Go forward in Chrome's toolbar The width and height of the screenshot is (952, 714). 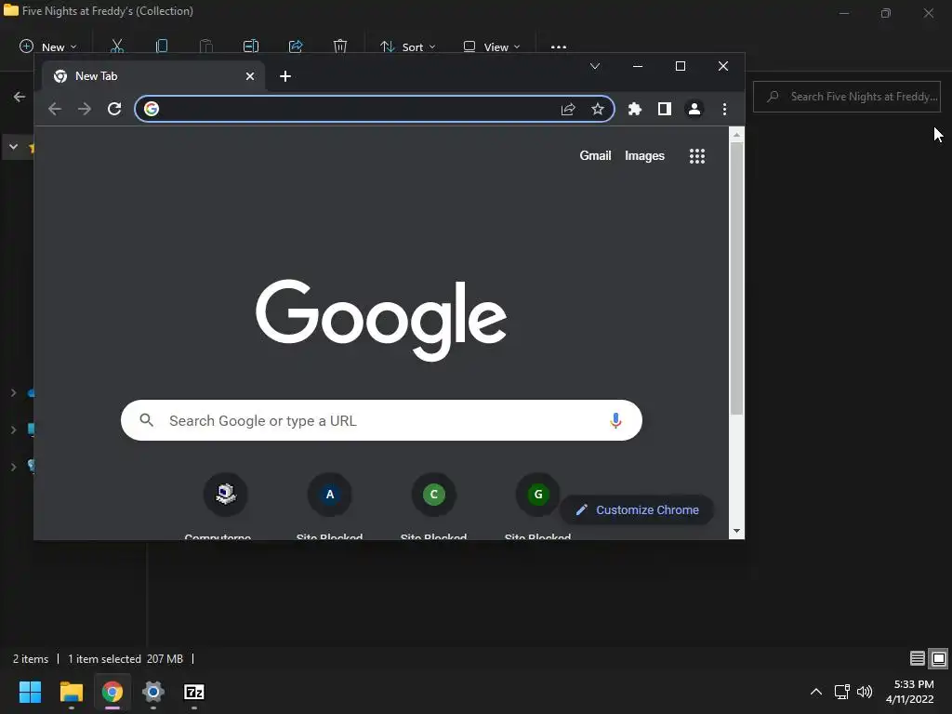[x=85, y=109]
